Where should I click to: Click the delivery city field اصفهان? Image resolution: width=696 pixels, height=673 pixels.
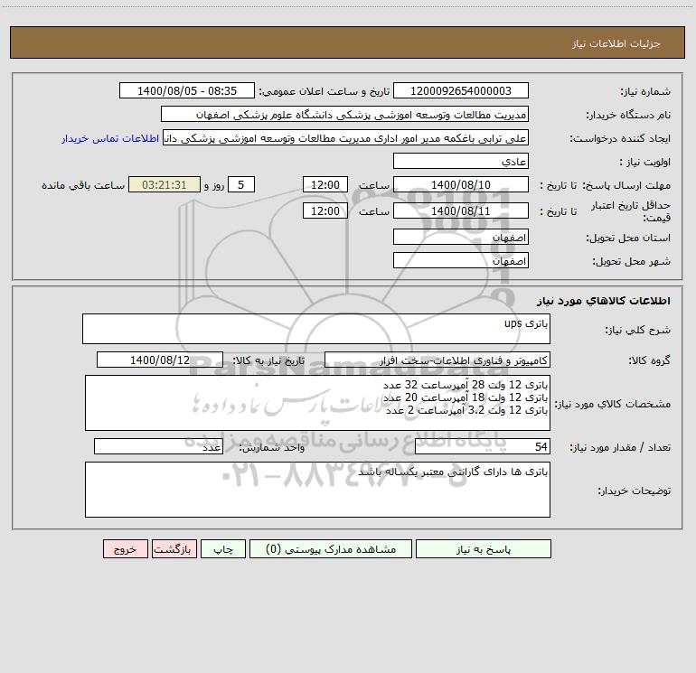point(461,260)
